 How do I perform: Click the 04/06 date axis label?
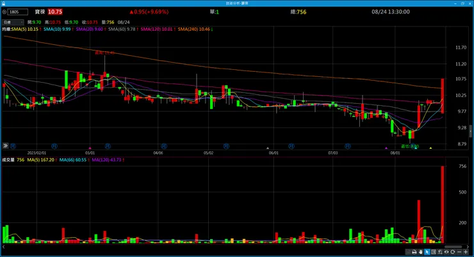pyautogui.click(x=158, y=153)
